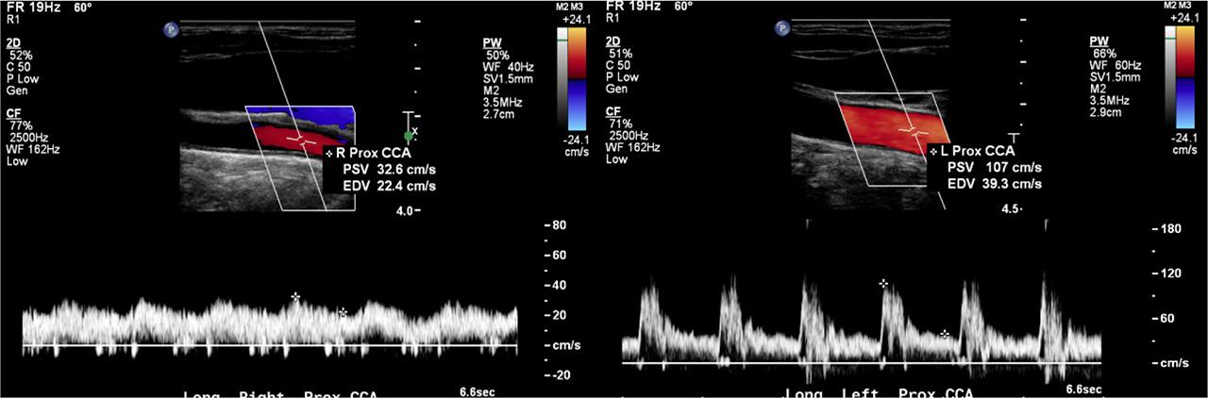Click the 'WF 40Hz' wall filter setting
The height and width of the screenshot is (398, 1208).
pyautogui.click(x=510, y=66)
